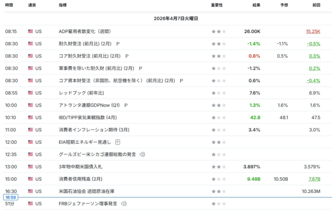Click the US flag in ADP雇用者数変化 row
332x213 pixels.
tap(31, 32)
